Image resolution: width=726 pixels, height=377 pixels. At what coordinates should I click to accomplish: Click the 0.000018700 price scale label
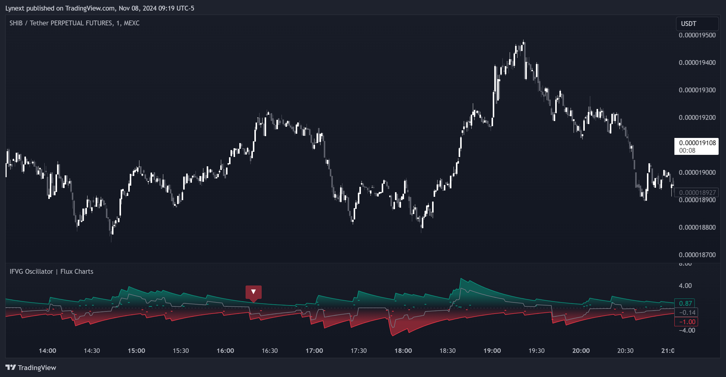coord(697,255)
